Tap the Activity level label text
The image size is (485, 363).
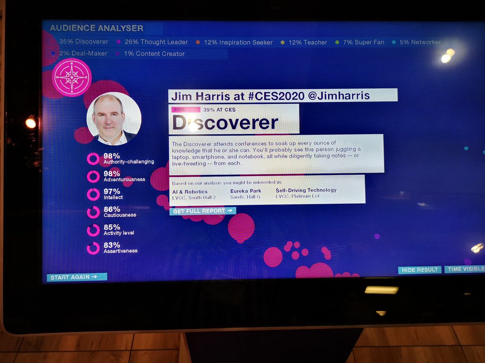pos(119,233)
